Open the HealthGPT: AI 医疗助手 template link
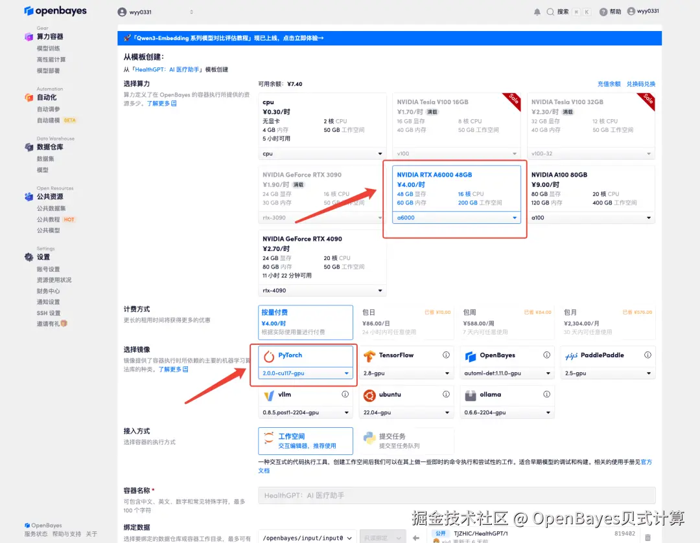Image resolution: width=700 pixels, height=543 pixels. 167,69
